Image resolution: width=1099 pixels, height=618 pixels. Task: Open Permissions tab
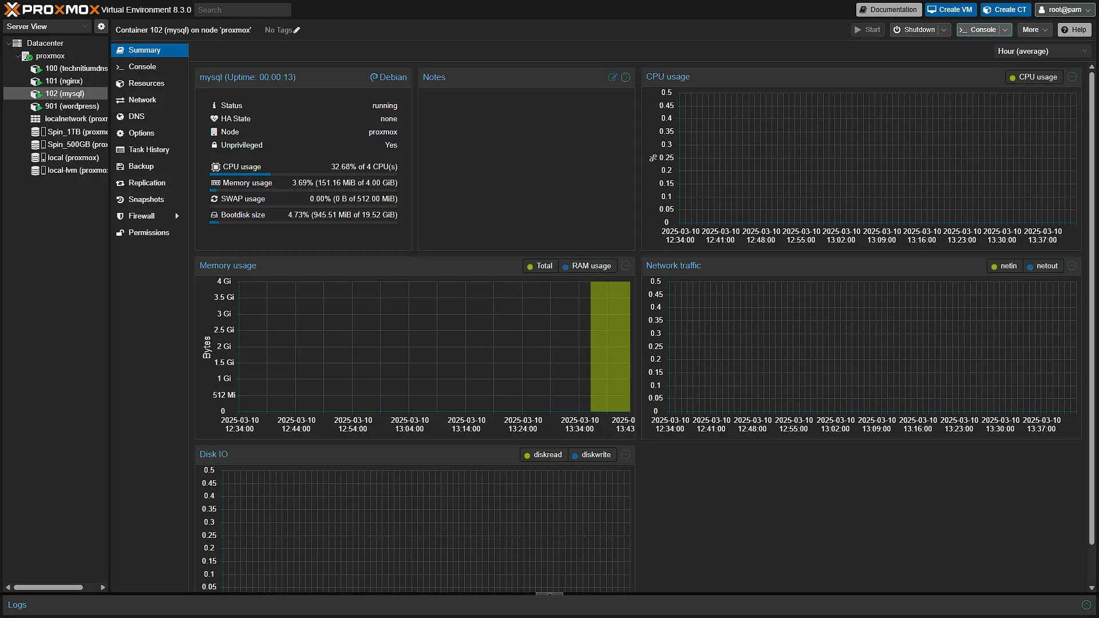149,233
